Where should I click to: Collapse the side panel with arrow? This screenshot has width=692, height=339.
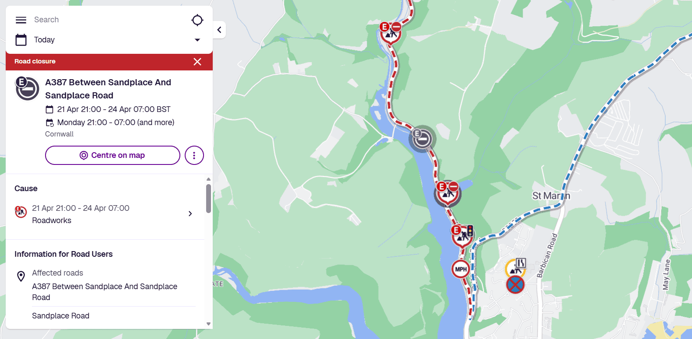(x=219, y=30)
